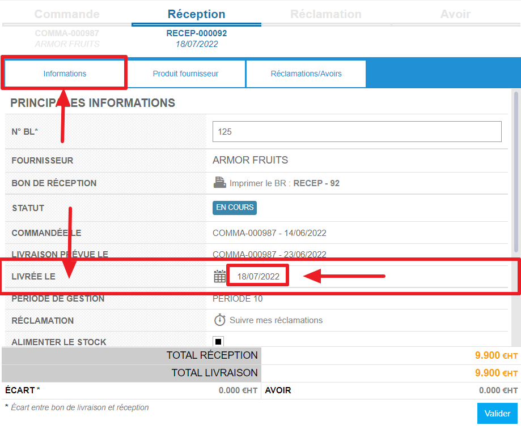Click the ARMOR FRUITS text under Commande step

tap(67, 44)
